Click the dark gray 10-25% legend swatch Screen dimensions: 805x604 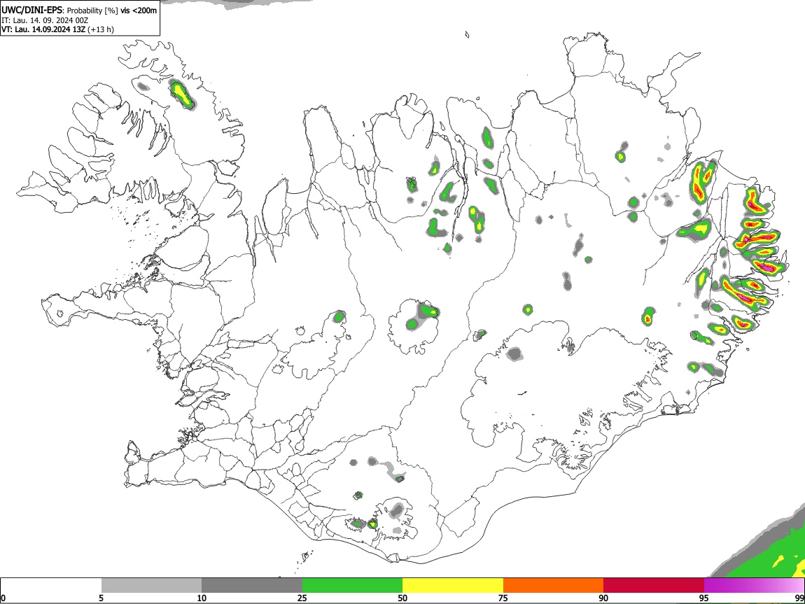pos(252,585)
